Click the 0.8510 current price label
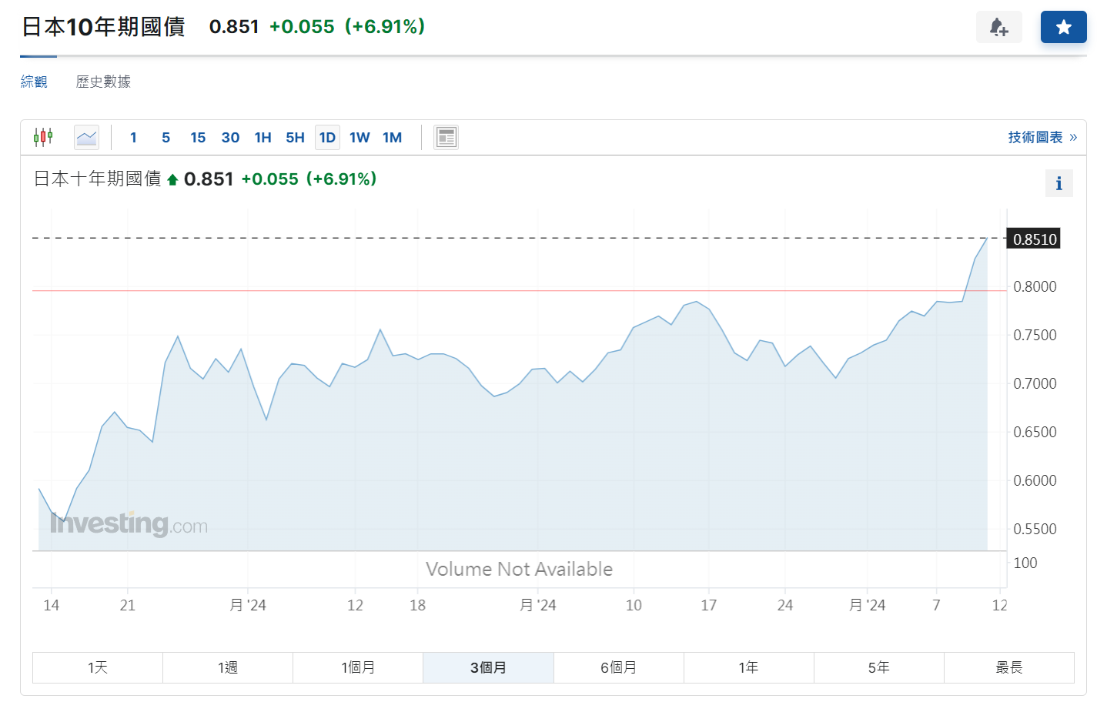This screenshot has height=712, width=1107. (x=1034, y=239)
